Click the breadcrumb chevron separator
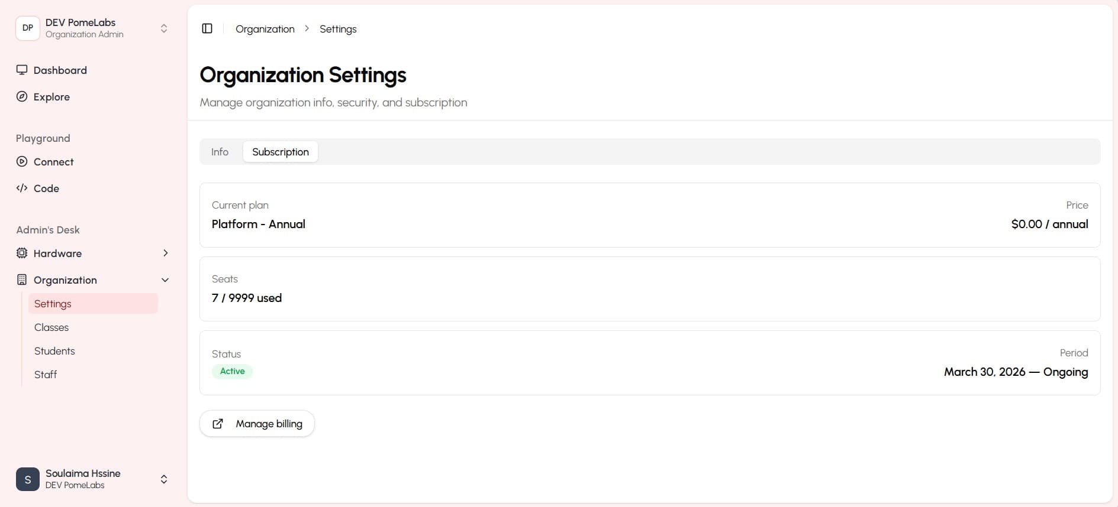The image size is (1118, 507). [x=307, y=28]
